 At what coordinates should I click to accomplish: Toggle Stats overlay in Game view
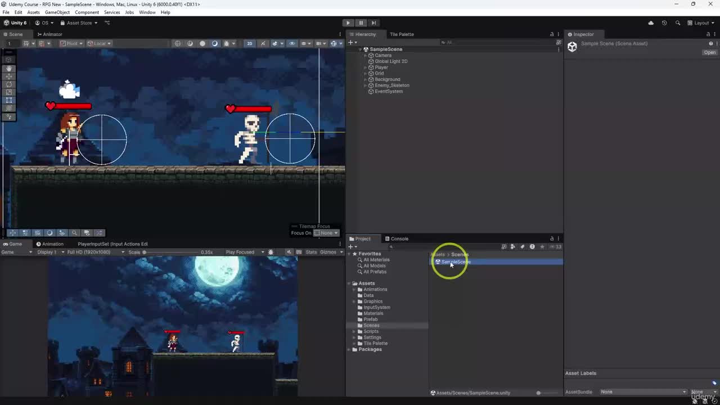[311, 252]
